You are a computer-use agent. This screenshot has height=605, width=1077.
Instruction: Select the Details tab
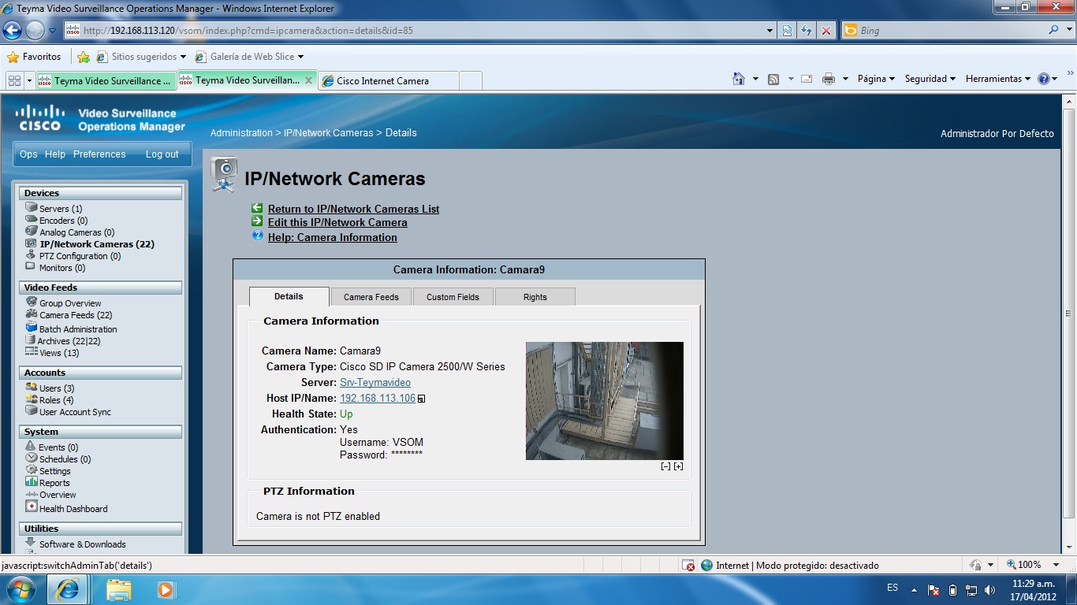[x=289, y=296]
